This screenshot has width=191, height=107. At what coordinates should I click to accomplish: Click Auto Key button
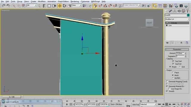pyautogui.click(x=135, y=104)
